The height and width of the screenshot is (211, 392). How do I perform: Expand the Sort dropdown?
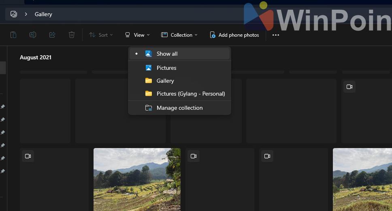pyautogui.click(x=98, y=35)
